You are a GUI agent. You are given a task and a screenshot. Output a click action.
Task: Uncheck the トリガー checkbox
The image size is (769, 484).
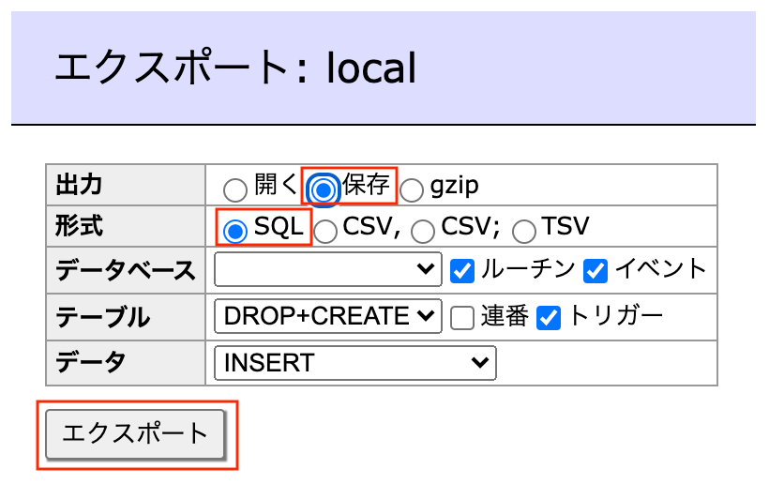coord(549,318)
